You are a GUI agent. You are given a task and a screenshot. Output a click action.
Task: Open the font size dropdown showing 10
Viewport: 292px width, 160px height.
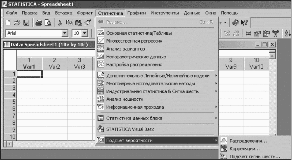click(85, 33)
